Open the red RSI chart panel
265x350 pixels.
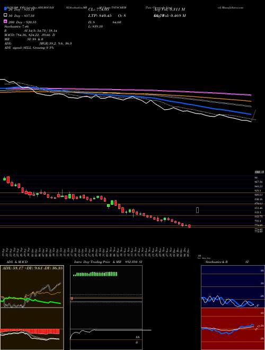233,329
